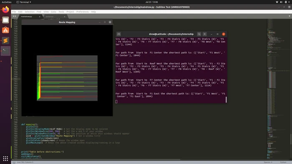The width and height of the screenshot is (292, 164).
Task: Open the Python syntax selector in status bar
Action: click(x=283, y=162)
